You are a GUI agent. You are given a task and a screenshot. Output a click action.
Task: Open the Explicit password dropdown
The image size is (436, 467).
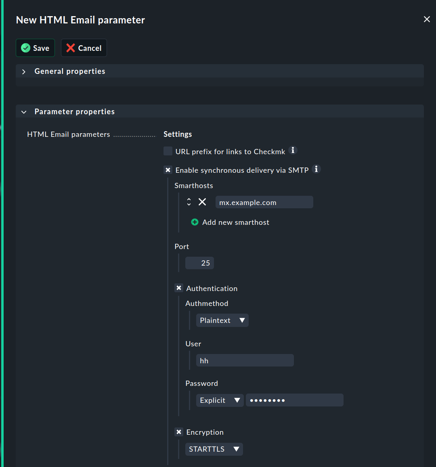pos(220,400)
